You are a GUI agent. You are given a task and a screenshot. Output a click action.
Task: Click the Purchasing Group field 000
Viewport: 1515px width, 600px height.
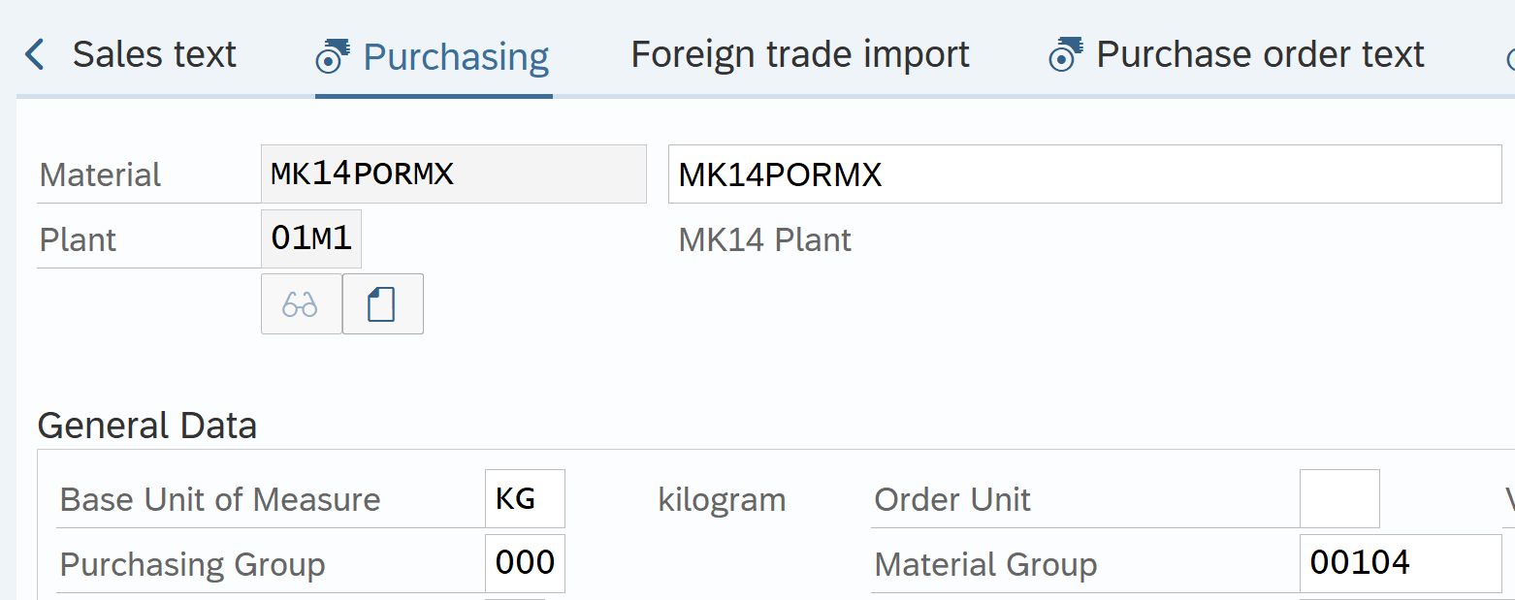click(525, 564)
